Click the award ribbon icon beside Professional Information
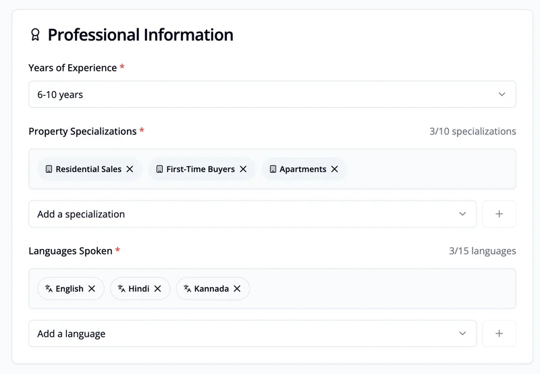 tap(35, 35)
